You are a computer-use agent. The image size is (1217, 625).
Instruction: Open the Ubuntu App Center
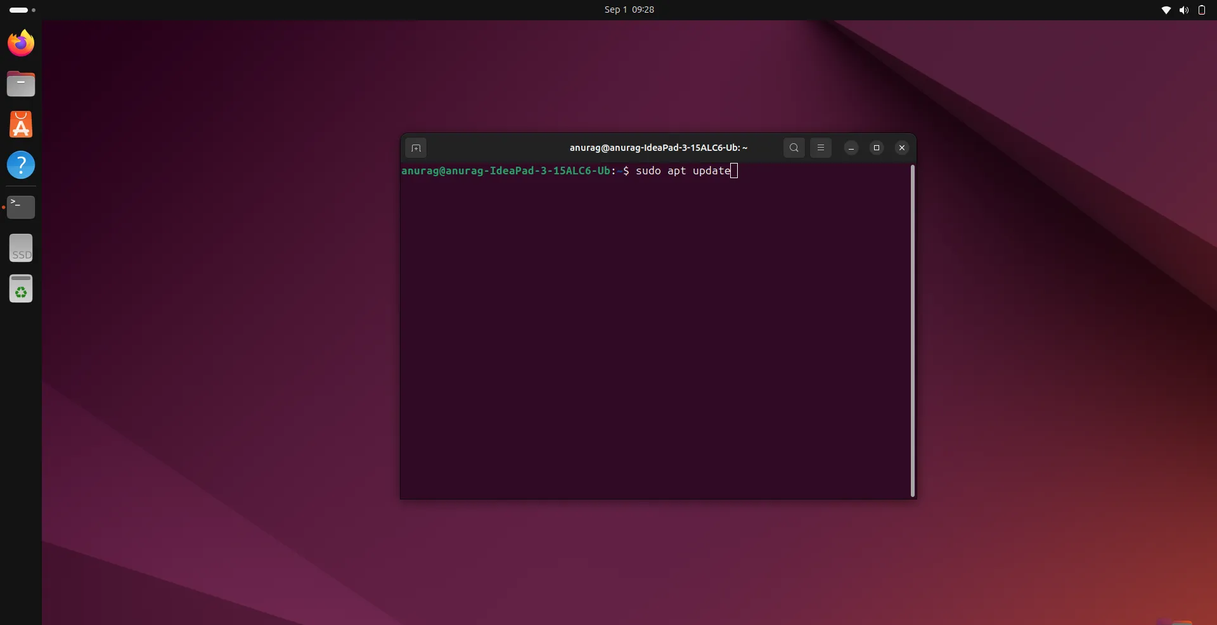click(20, 124)
